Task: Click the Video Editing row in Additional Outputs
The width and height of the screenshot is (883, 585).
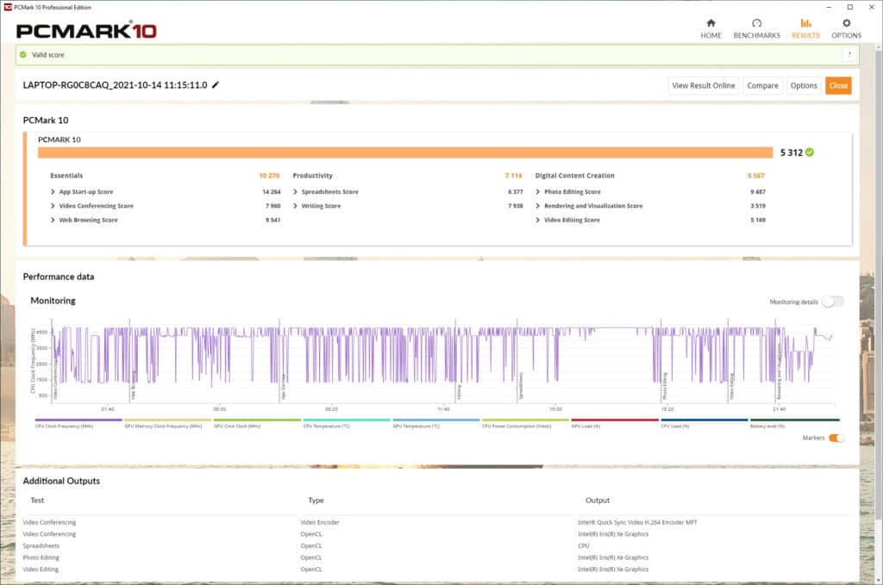Action: click(41, 569)
